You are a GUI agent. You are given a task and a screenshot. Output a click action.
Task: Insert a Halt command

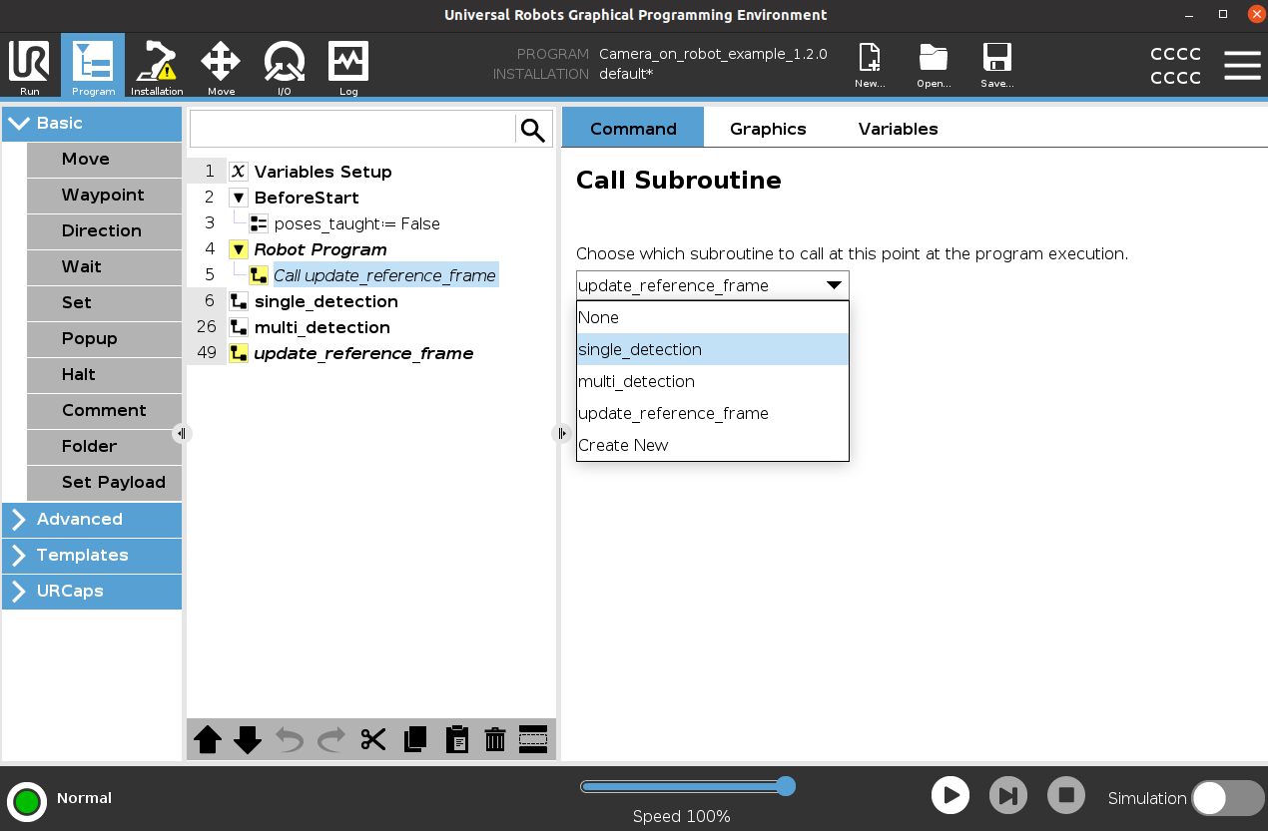[x=104, y=375]
